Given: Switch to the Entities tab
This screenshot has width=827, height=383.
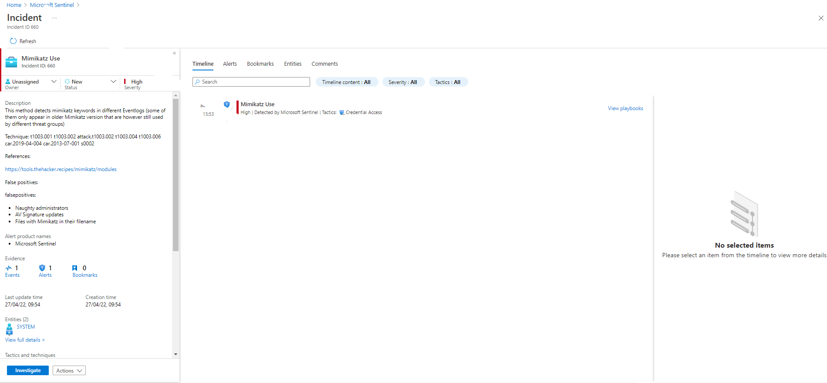Looking at the screenshot, I should tap(293, 64).
